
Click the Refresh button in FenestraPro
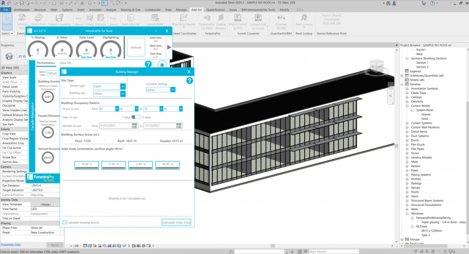coord(136,47)
